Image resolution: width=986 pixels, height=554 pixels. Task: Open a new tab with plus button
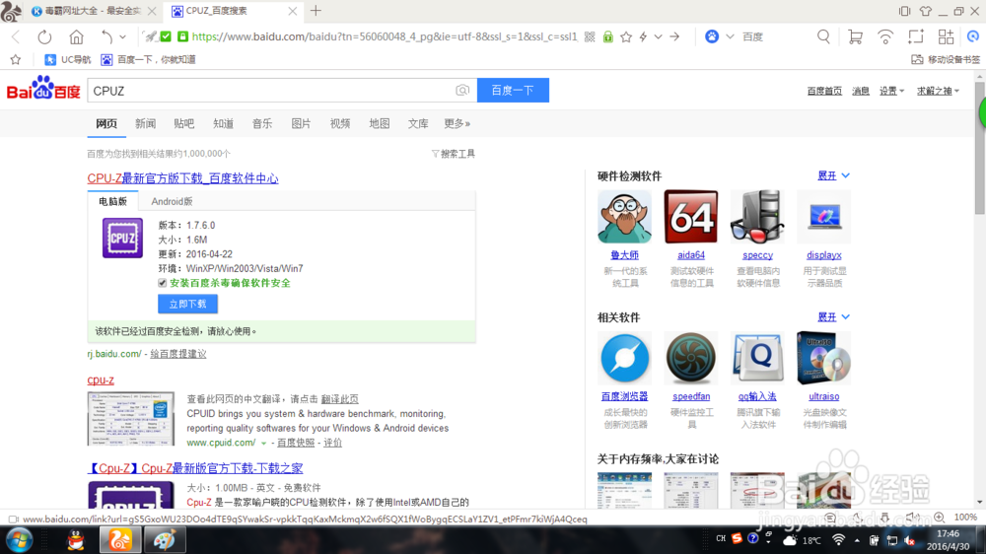point(316,11)
